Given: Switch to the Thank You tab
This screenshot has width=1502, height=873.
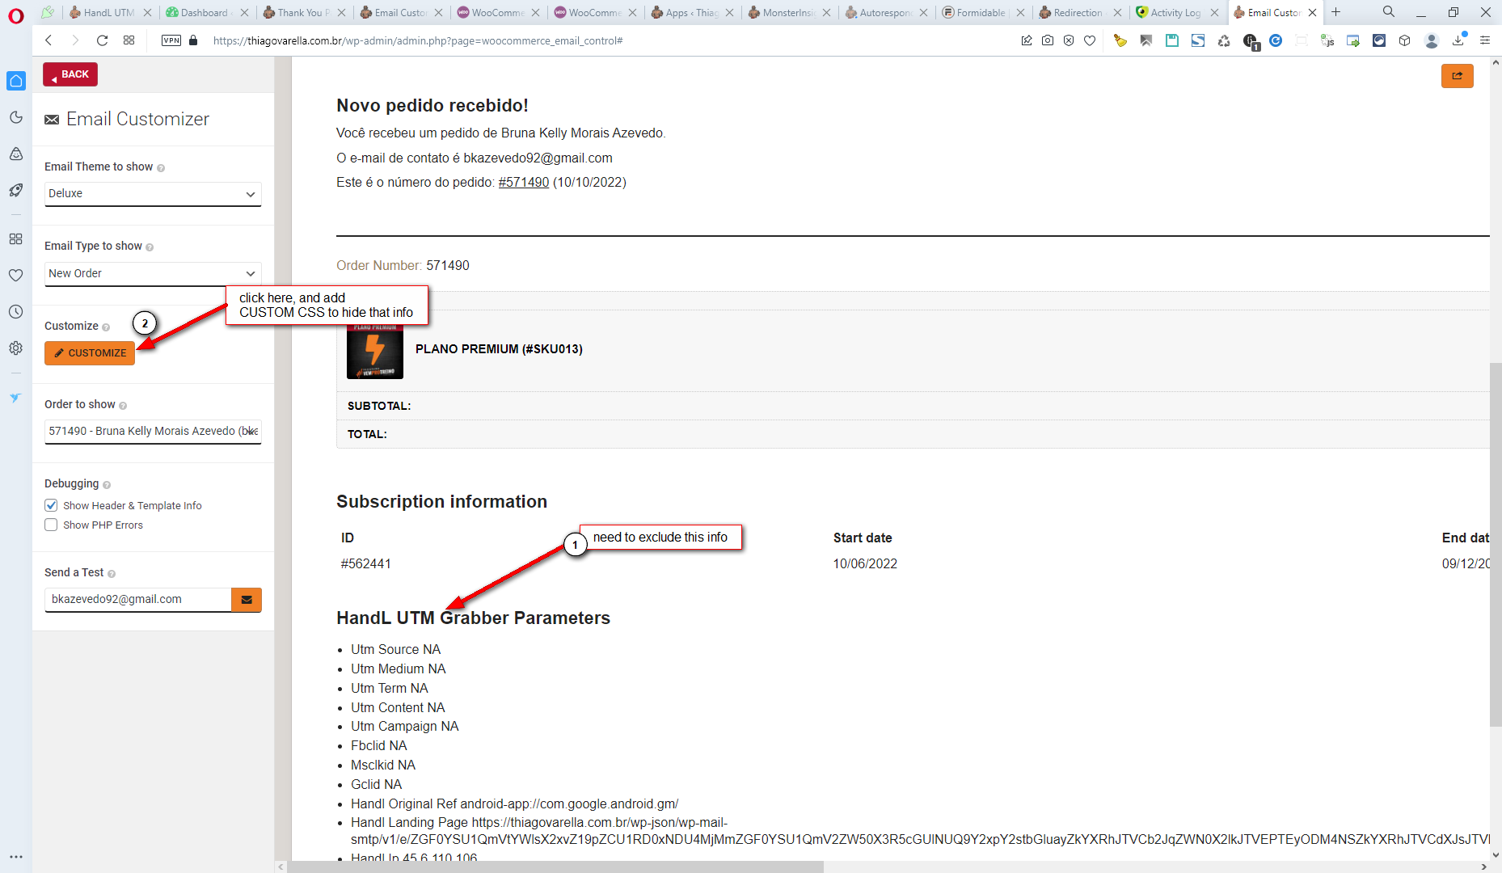Looking at the screenshot, I should pyautogui.click(x=302, y=12).
